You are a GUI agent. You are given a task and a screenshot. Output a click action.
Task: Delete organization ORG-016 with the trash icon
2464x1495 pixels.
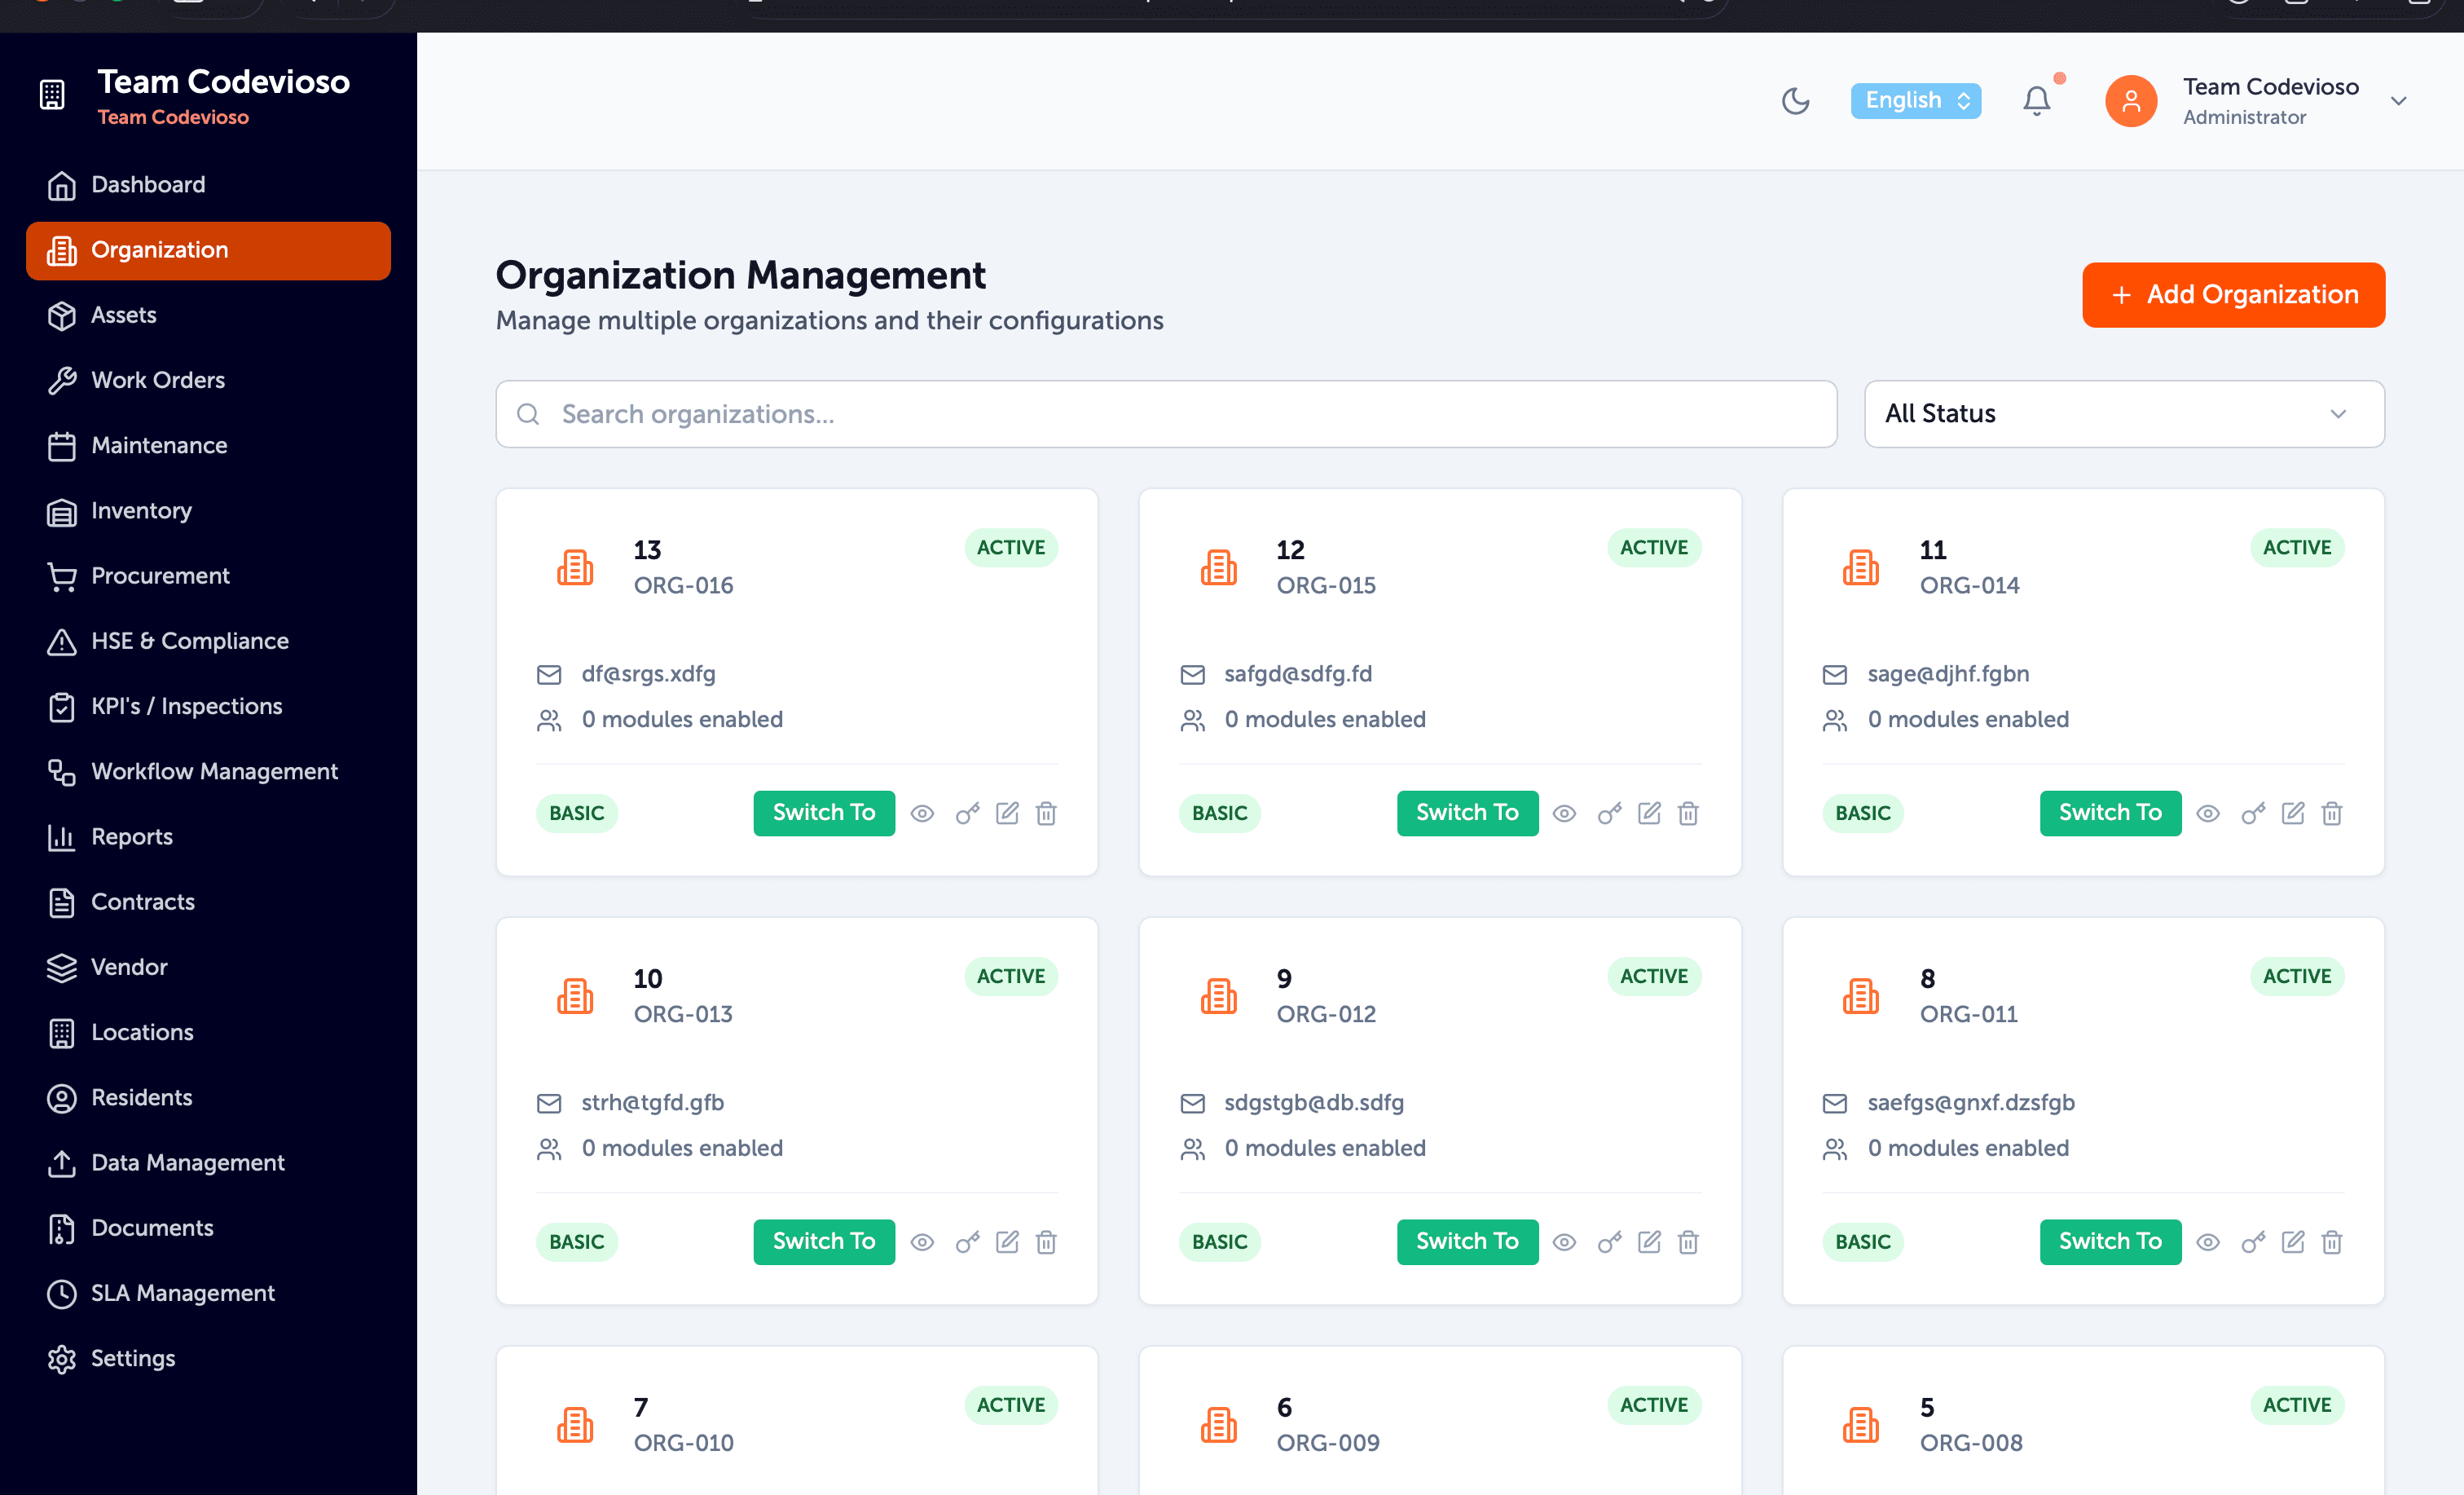click(x=1046, y=814)
